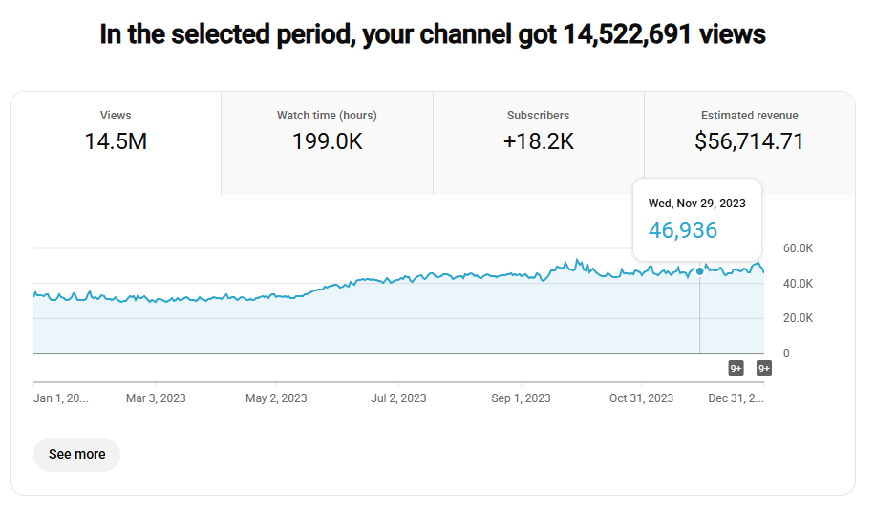This screenshot has width=875, height=516.
Task: Click the 20.0K y-axis label
Action: click(798, 318)
